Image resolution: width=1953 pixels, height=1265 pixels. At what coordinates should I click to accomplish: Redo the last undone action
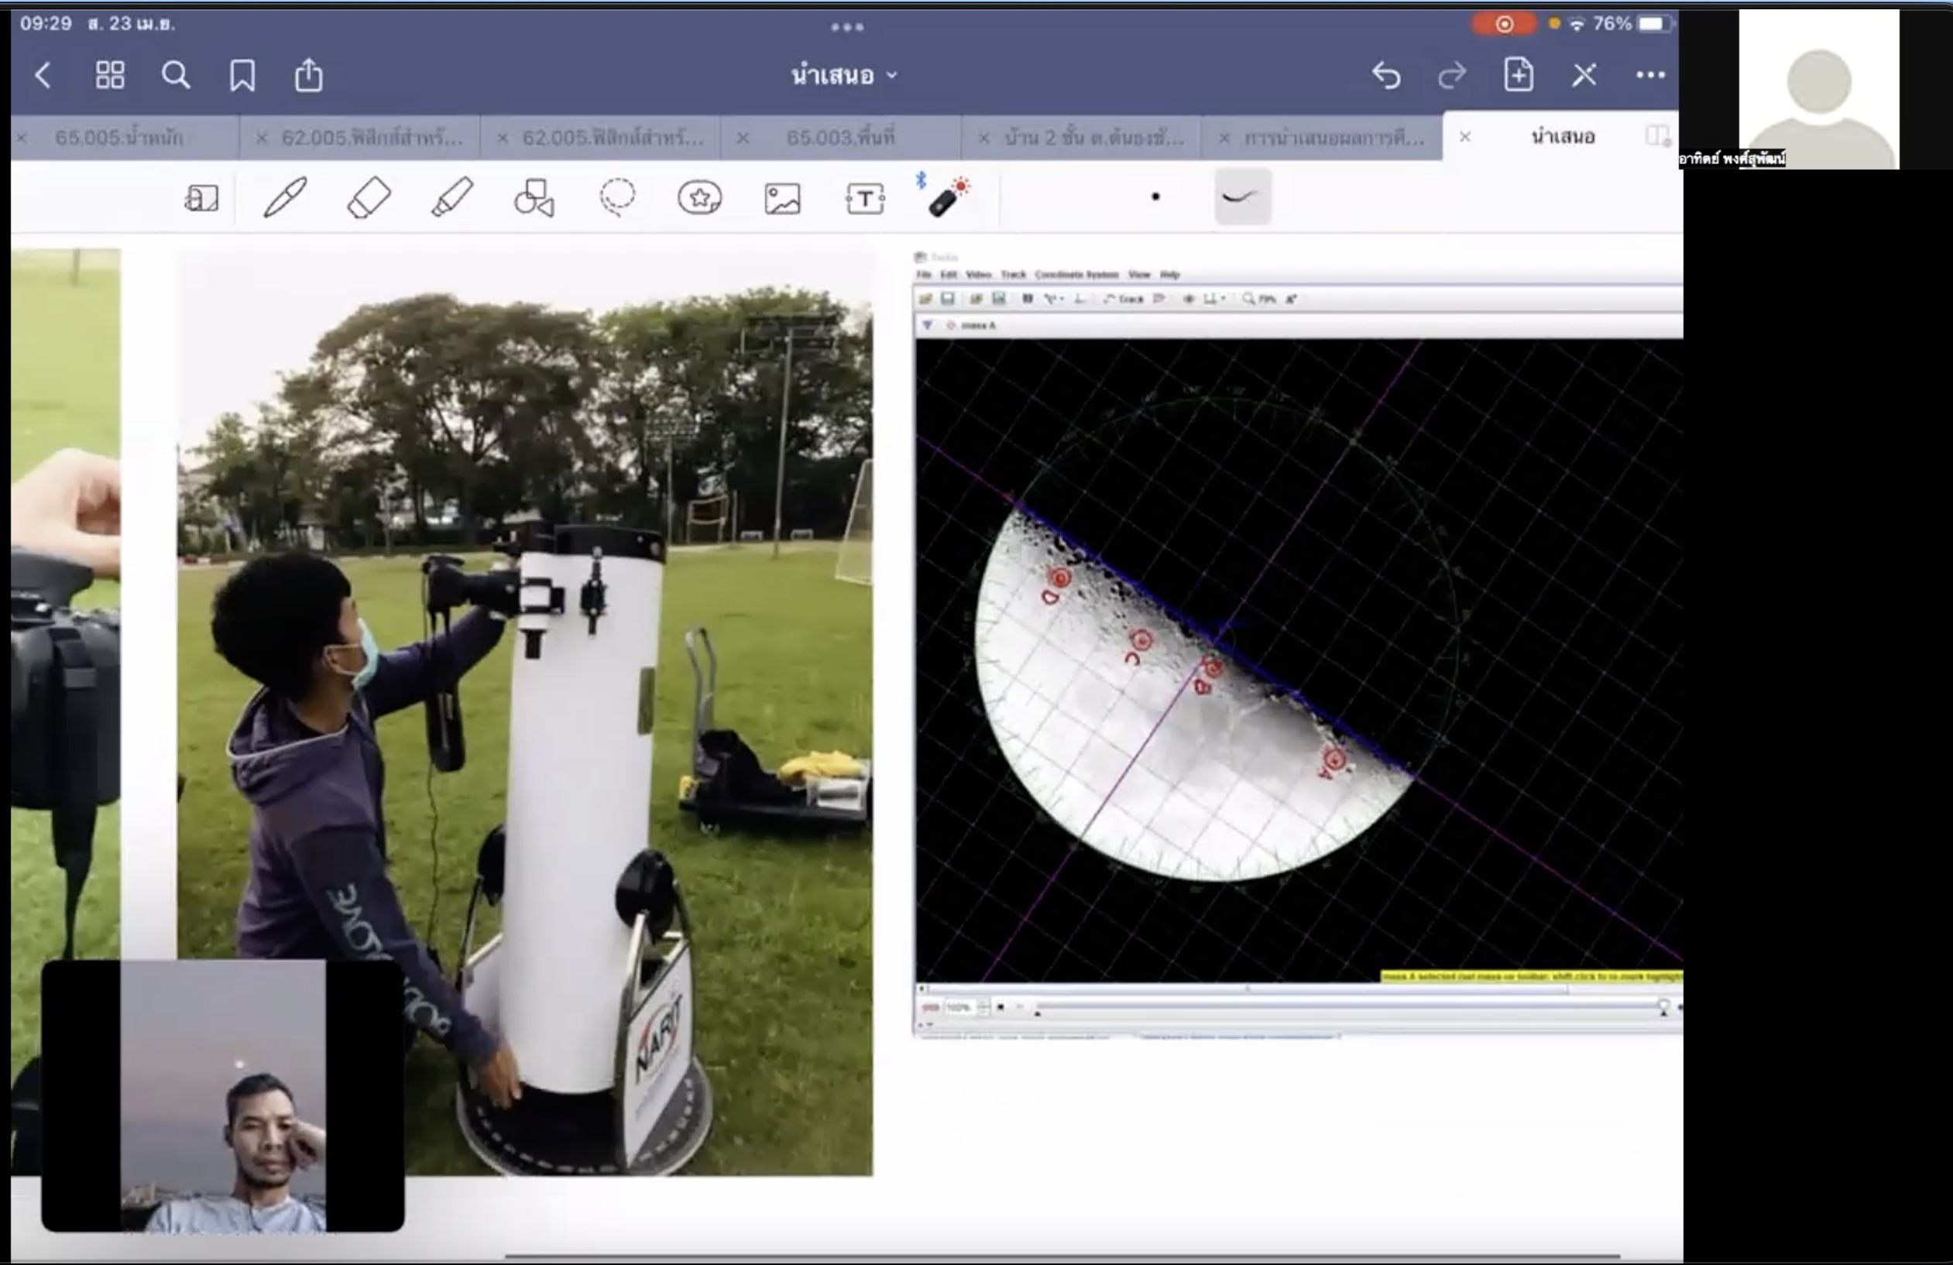pos(1452,75)
